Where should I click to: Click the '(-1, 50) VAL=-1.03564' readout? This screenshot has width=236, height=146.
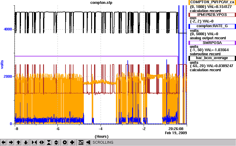tap(209, 50)
